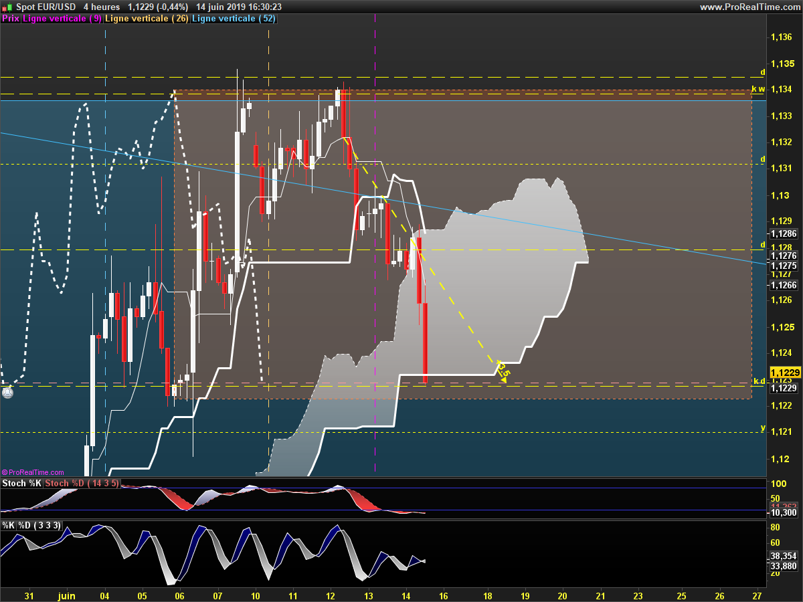Click the 1,1266 price tag on the scale
This screenshot has width=803, height=602.
click(x=784, y=285)
